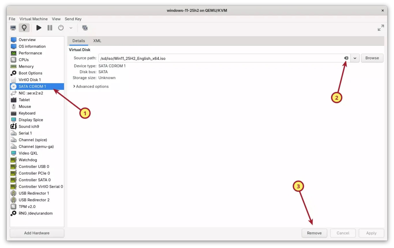Image resolution: width=394 pixels, height=248 pixels.
Task: Click Add Hardware button
Action: click(x=37, y=233)
